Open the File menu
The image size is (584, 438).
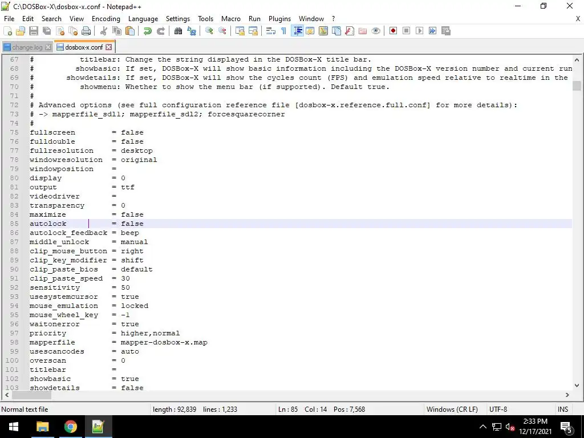(x=9, y=19)
